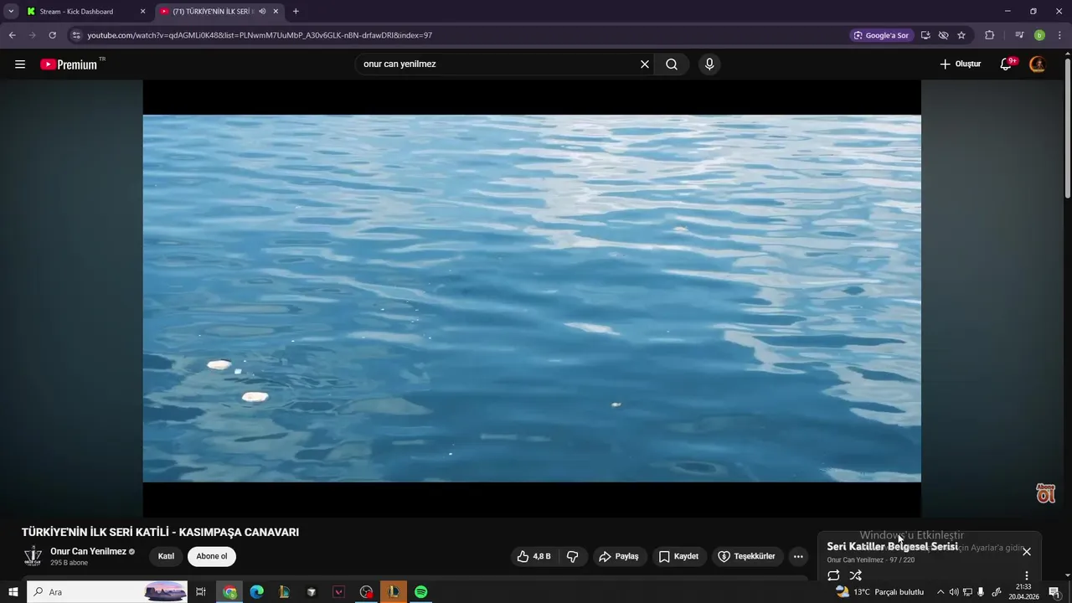
Task: Open Task View on the taskbar
Action: pos(201,592)
